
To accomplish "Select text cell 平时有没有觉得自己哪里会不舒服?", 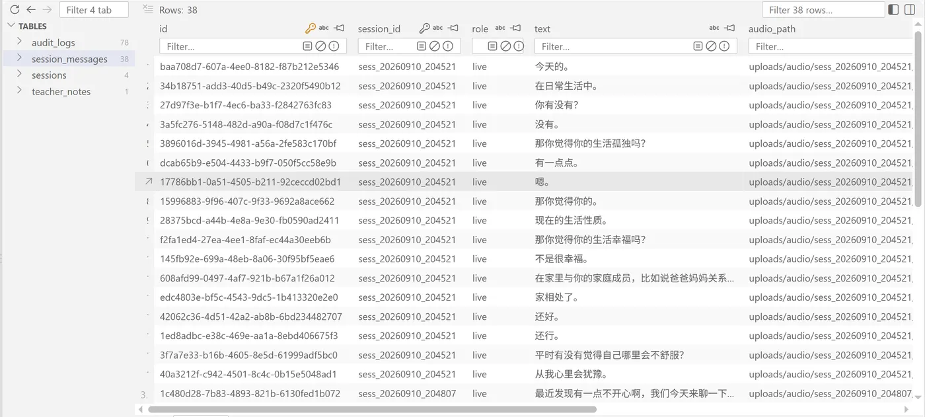I will tap(609, 355).
